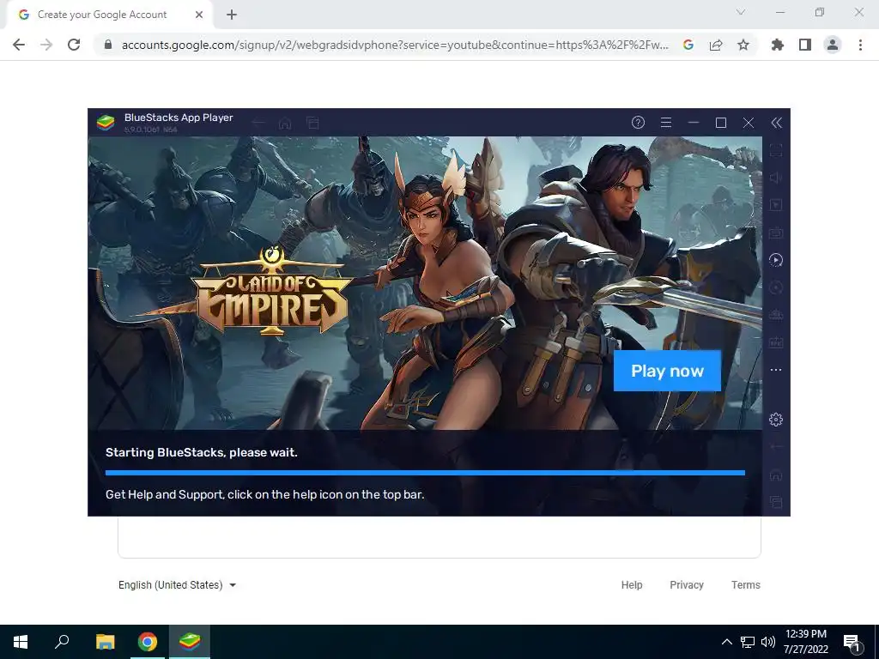Open the Terms link
The width and height of the screenshot is (879, 659).
[746, 585]
